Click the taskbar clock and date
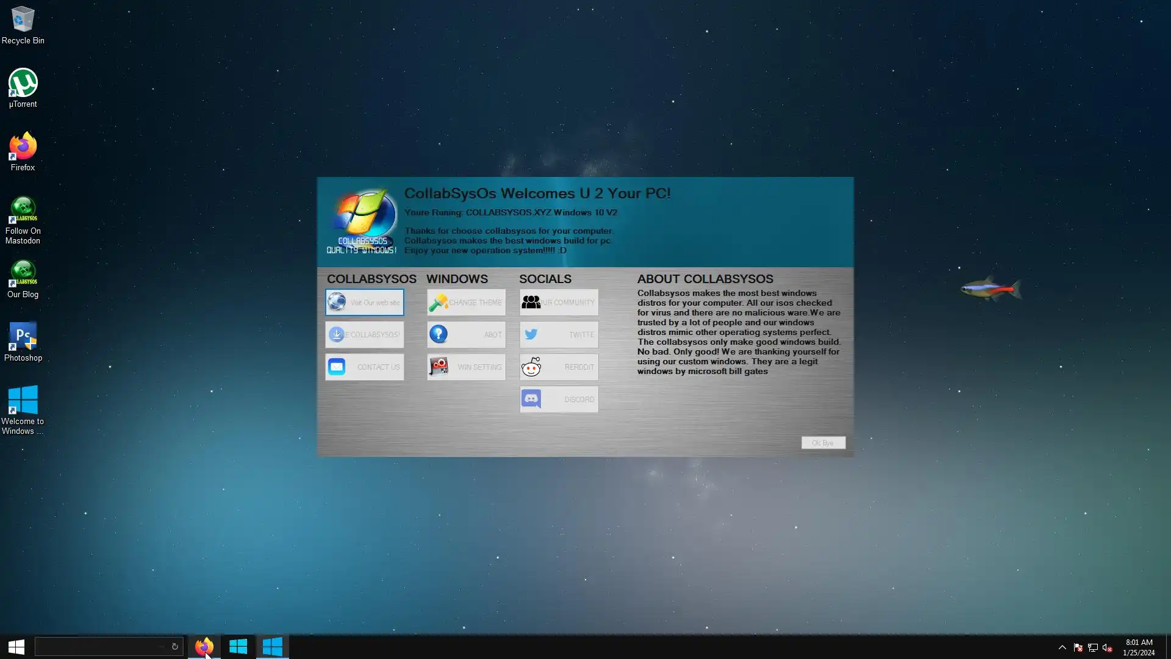The image size is (1171, 659). (x=1139, y=647)
